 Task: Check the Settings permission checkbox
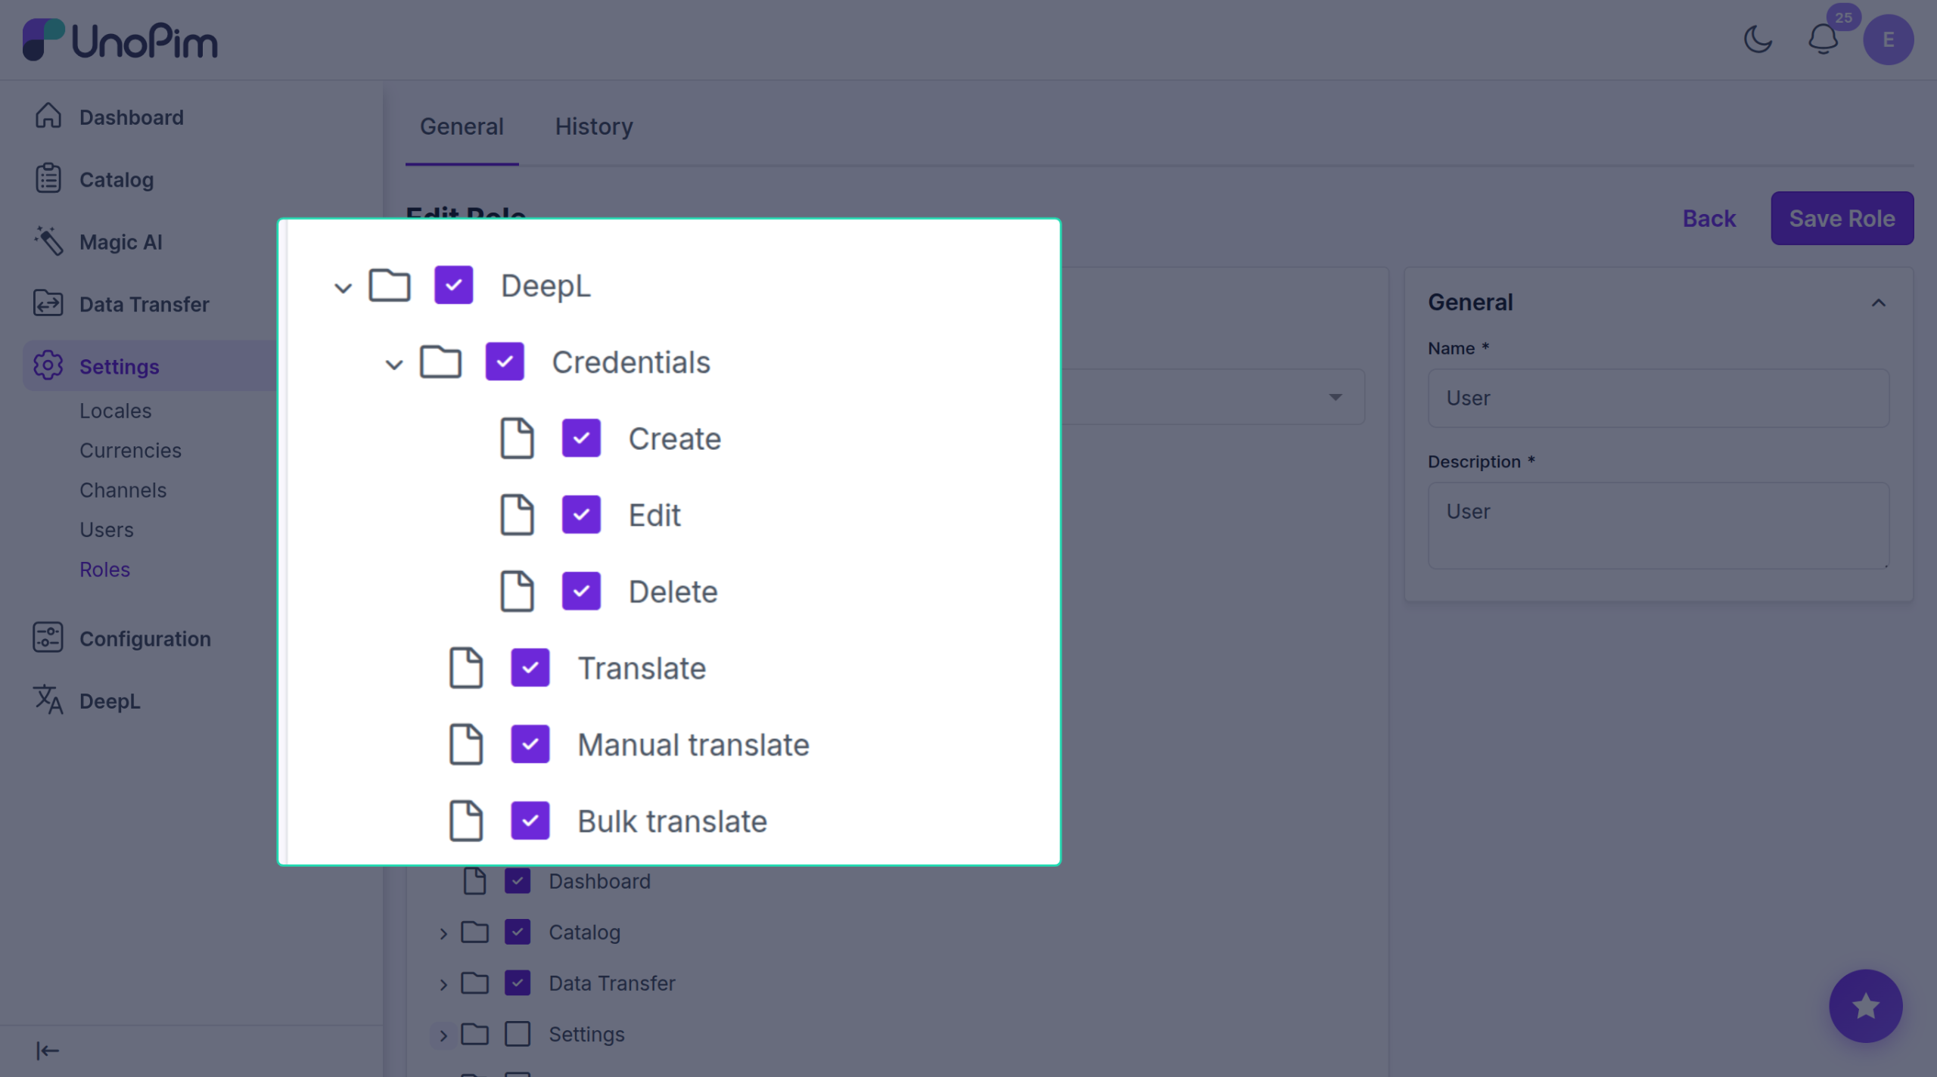(518, 1033)
